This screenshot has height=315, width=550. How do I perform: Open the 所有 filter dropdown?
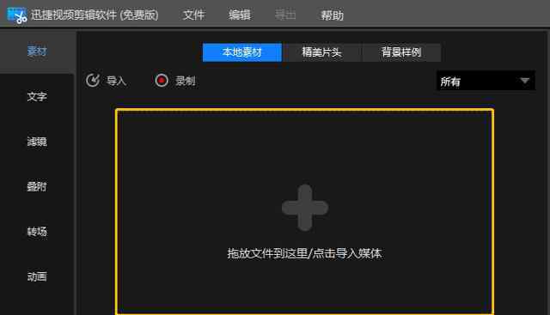pos(486,82)
